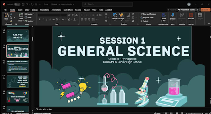
Task: Expand the Select dropdown
Action: [x=145, y=21]
